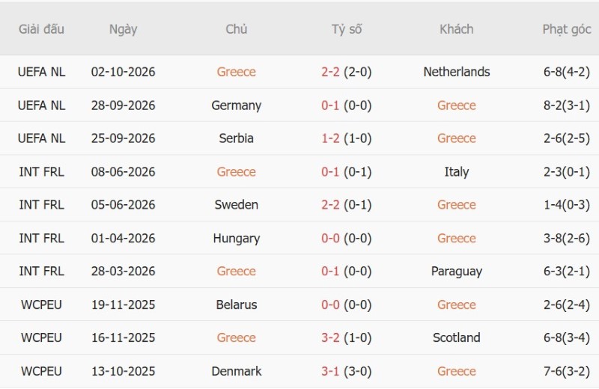Open the Belarus team link

[236, 304]
